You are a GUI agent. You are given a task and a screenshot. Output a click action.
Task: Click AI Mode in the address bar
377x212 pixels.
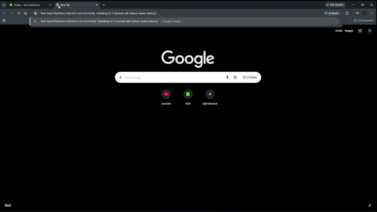332,13
